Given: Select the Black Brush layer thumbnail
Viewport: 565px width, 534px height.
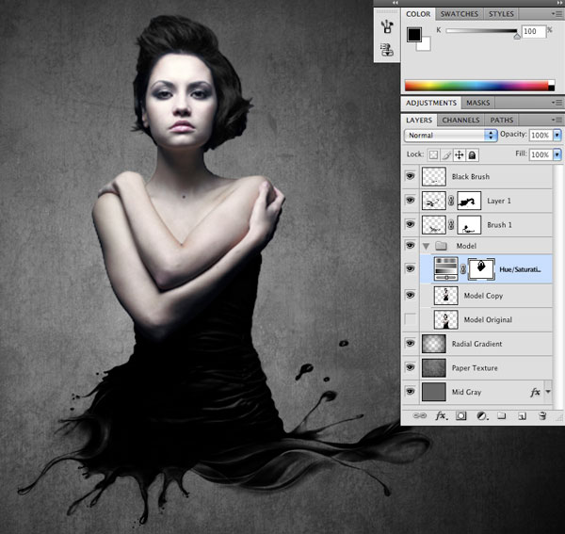Looking at the screenshot, I should click(x=434, y=176).
